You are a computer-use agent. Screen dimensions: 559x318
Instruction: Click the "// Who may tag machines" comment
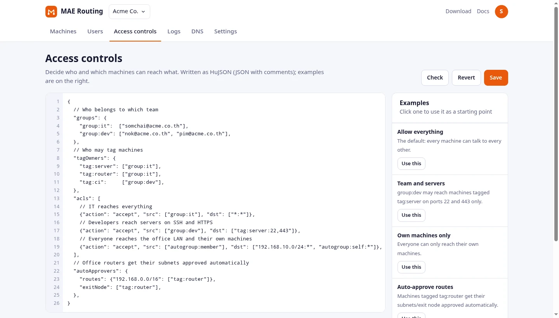click(x=108, y=150)
